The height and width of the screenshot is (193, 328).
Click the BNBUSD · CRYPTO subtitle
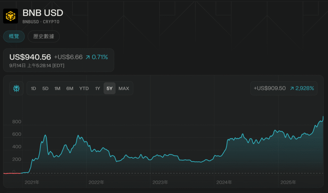tap(41, 22)
